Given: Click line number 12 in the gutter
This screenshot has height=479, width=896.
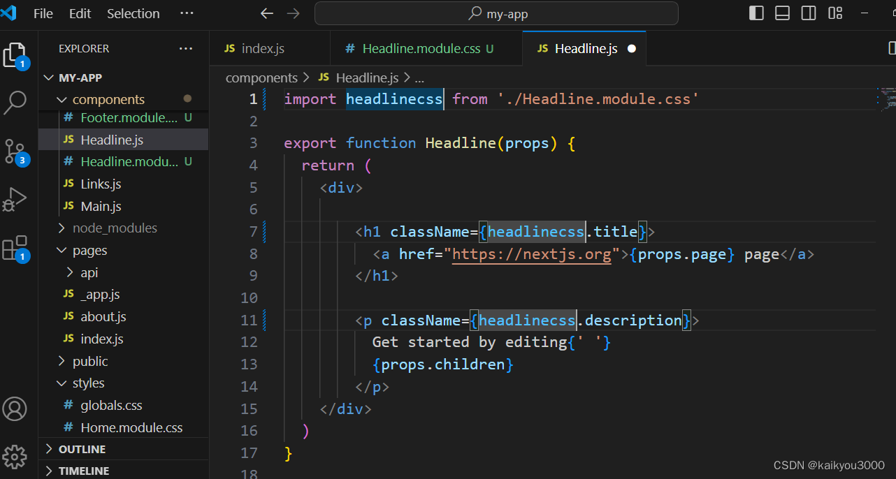Looking at the screenshot, I should [249, 342].
